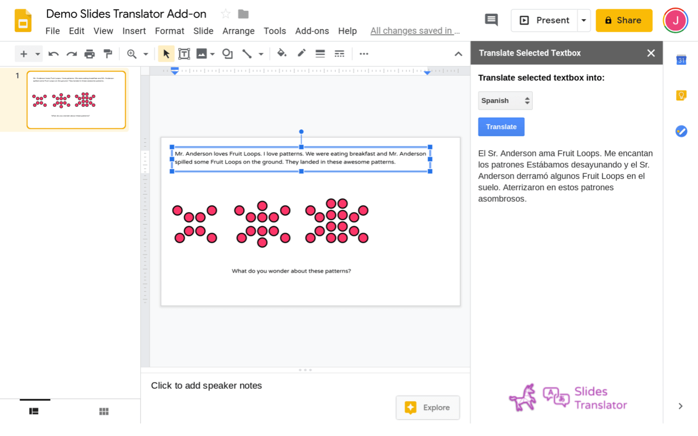Star the presentation with the star icon
Viewport: 698px width, 436px height.
(x=225, y=14)
